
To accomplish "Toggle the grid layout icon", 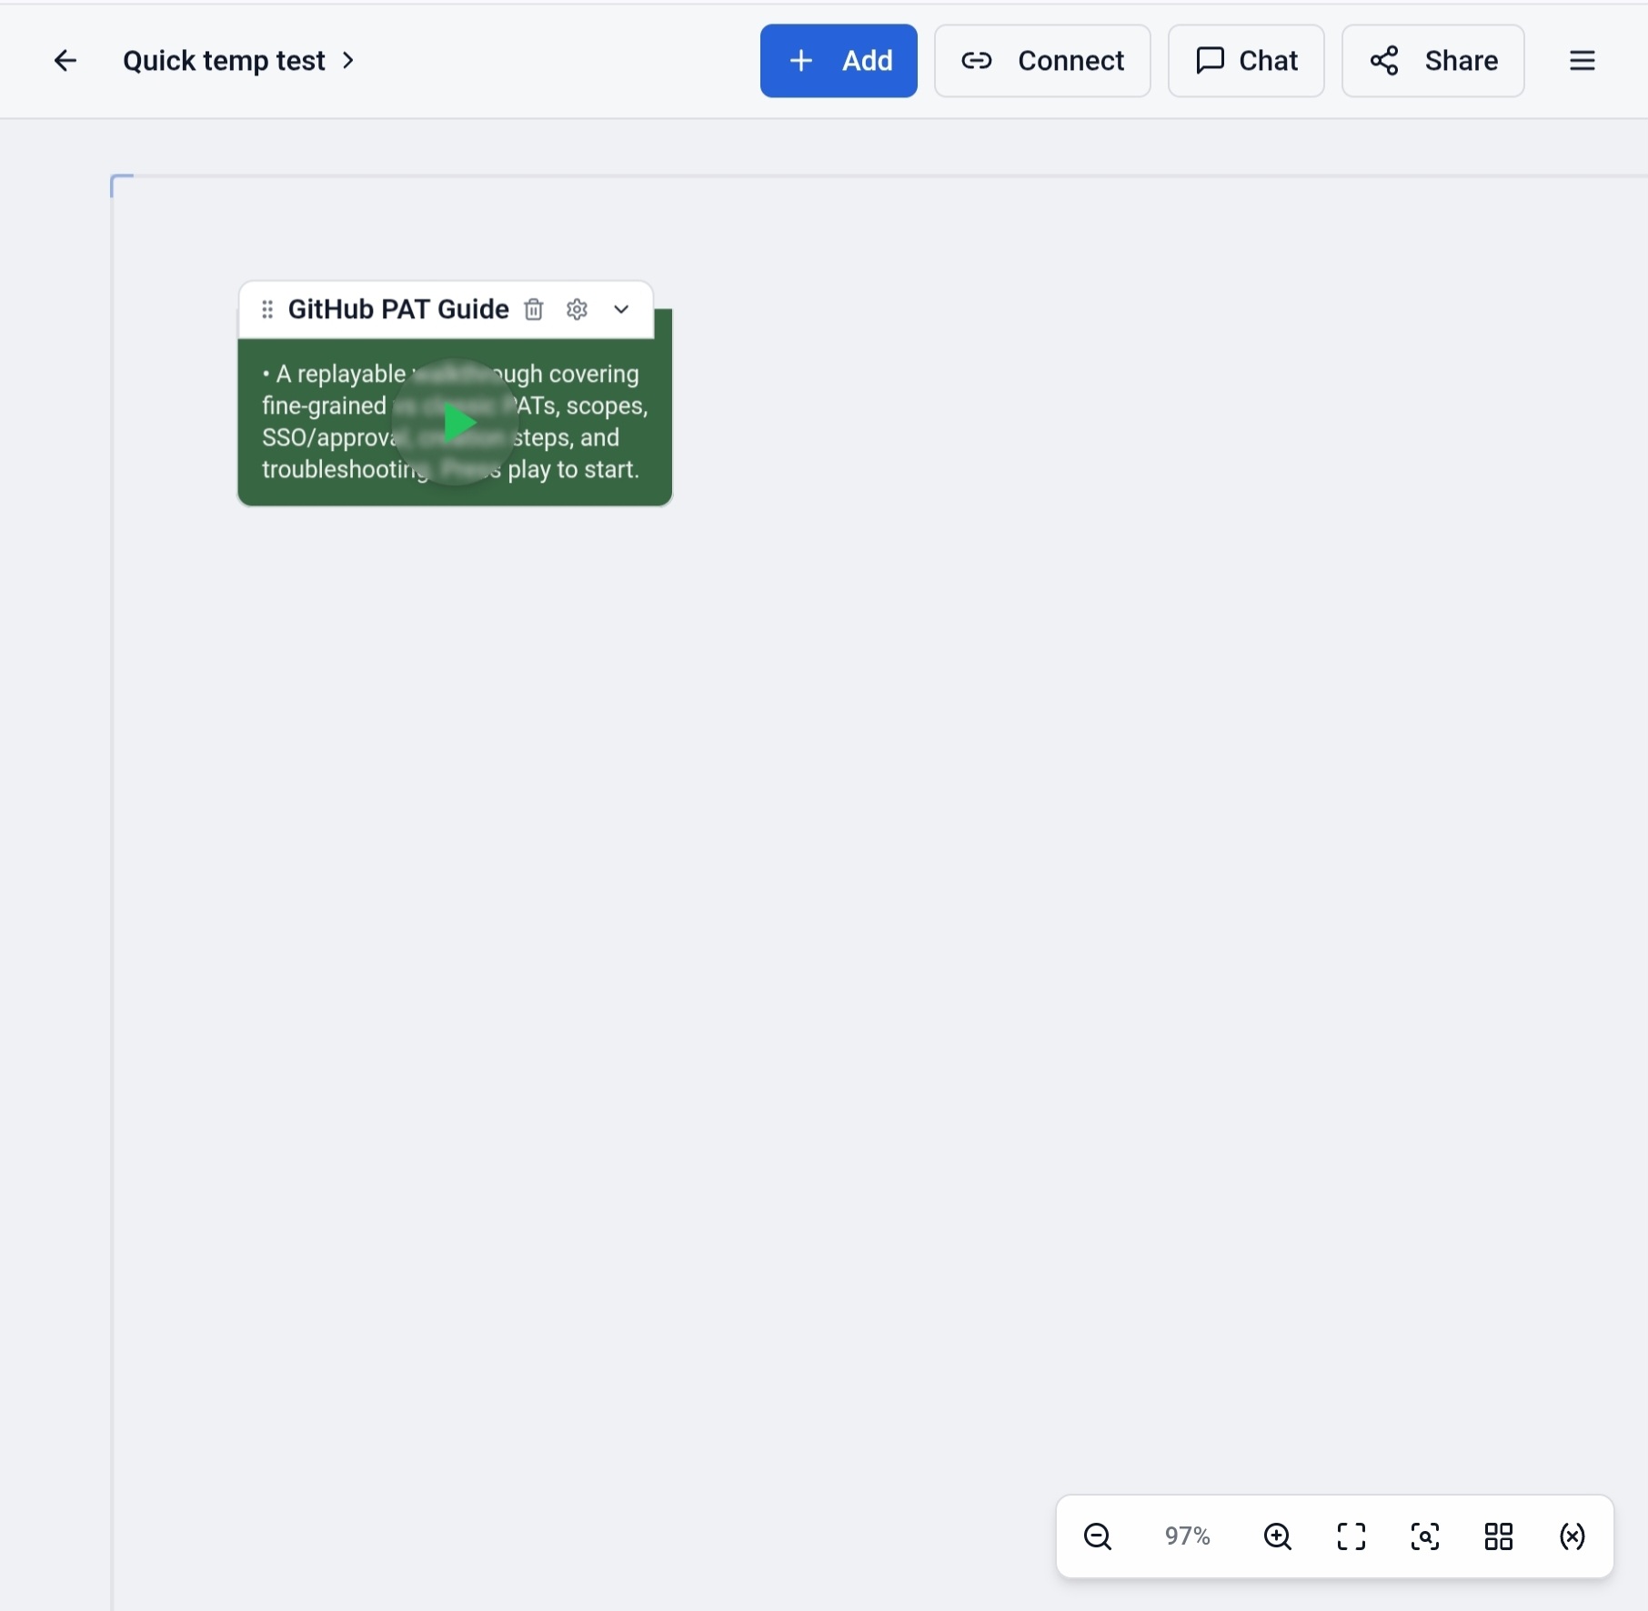I will (x=1499, y=1536).
